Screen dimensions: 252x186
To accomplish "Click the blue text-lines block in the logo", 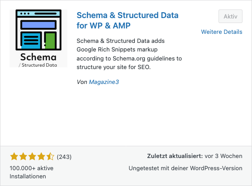I will pos(31,41).
